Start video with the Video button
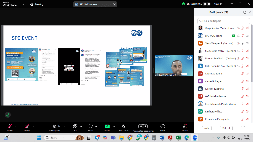This screenshot has height=142, width=253. coord(27,128)
